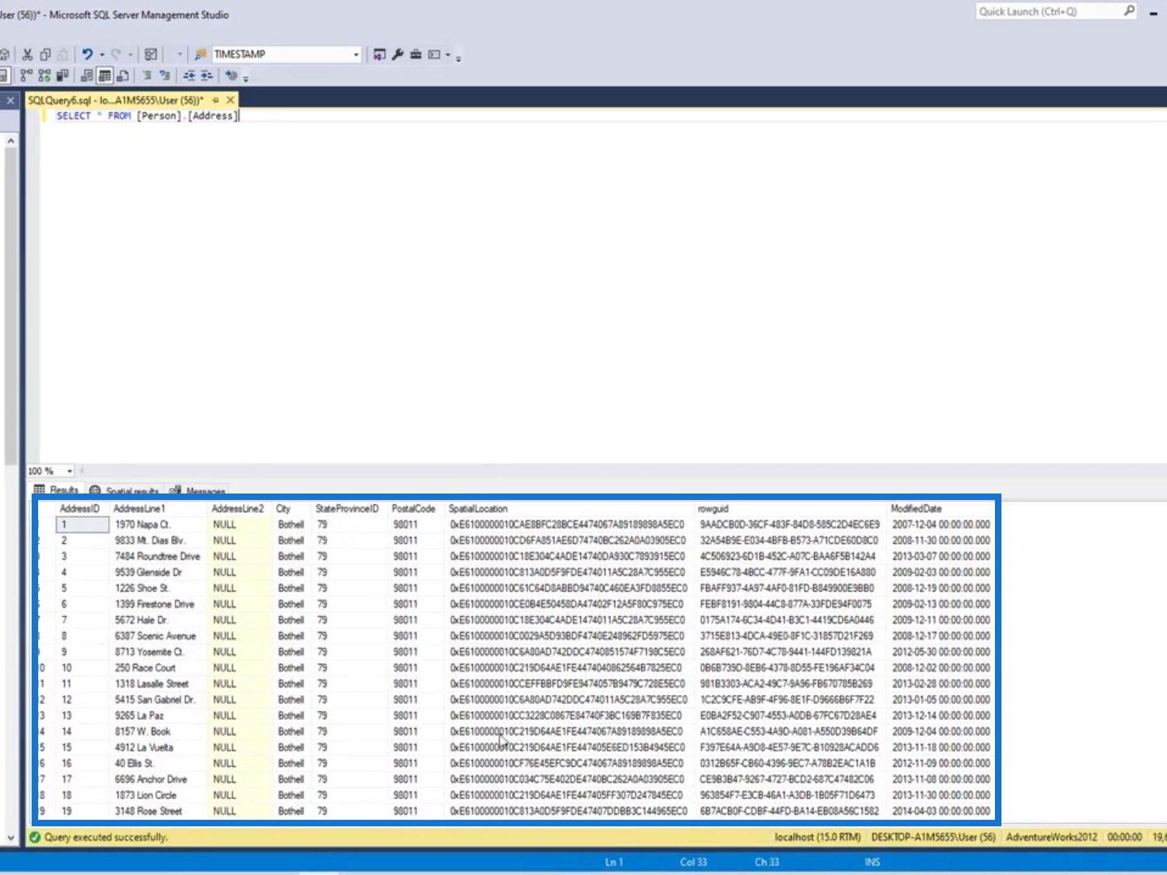Click the left panel scroll up arrow
This screenshot has width=1167, height=875.
pyautogui.click(x=11, y=140)
